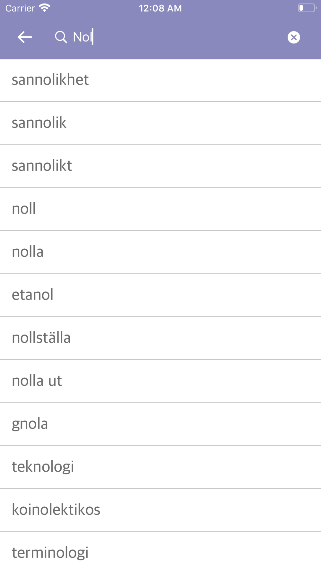Choose the "koinolektikos" result
Image resolution: width=321 pixels, height=572 pixels.
[160, 510]
